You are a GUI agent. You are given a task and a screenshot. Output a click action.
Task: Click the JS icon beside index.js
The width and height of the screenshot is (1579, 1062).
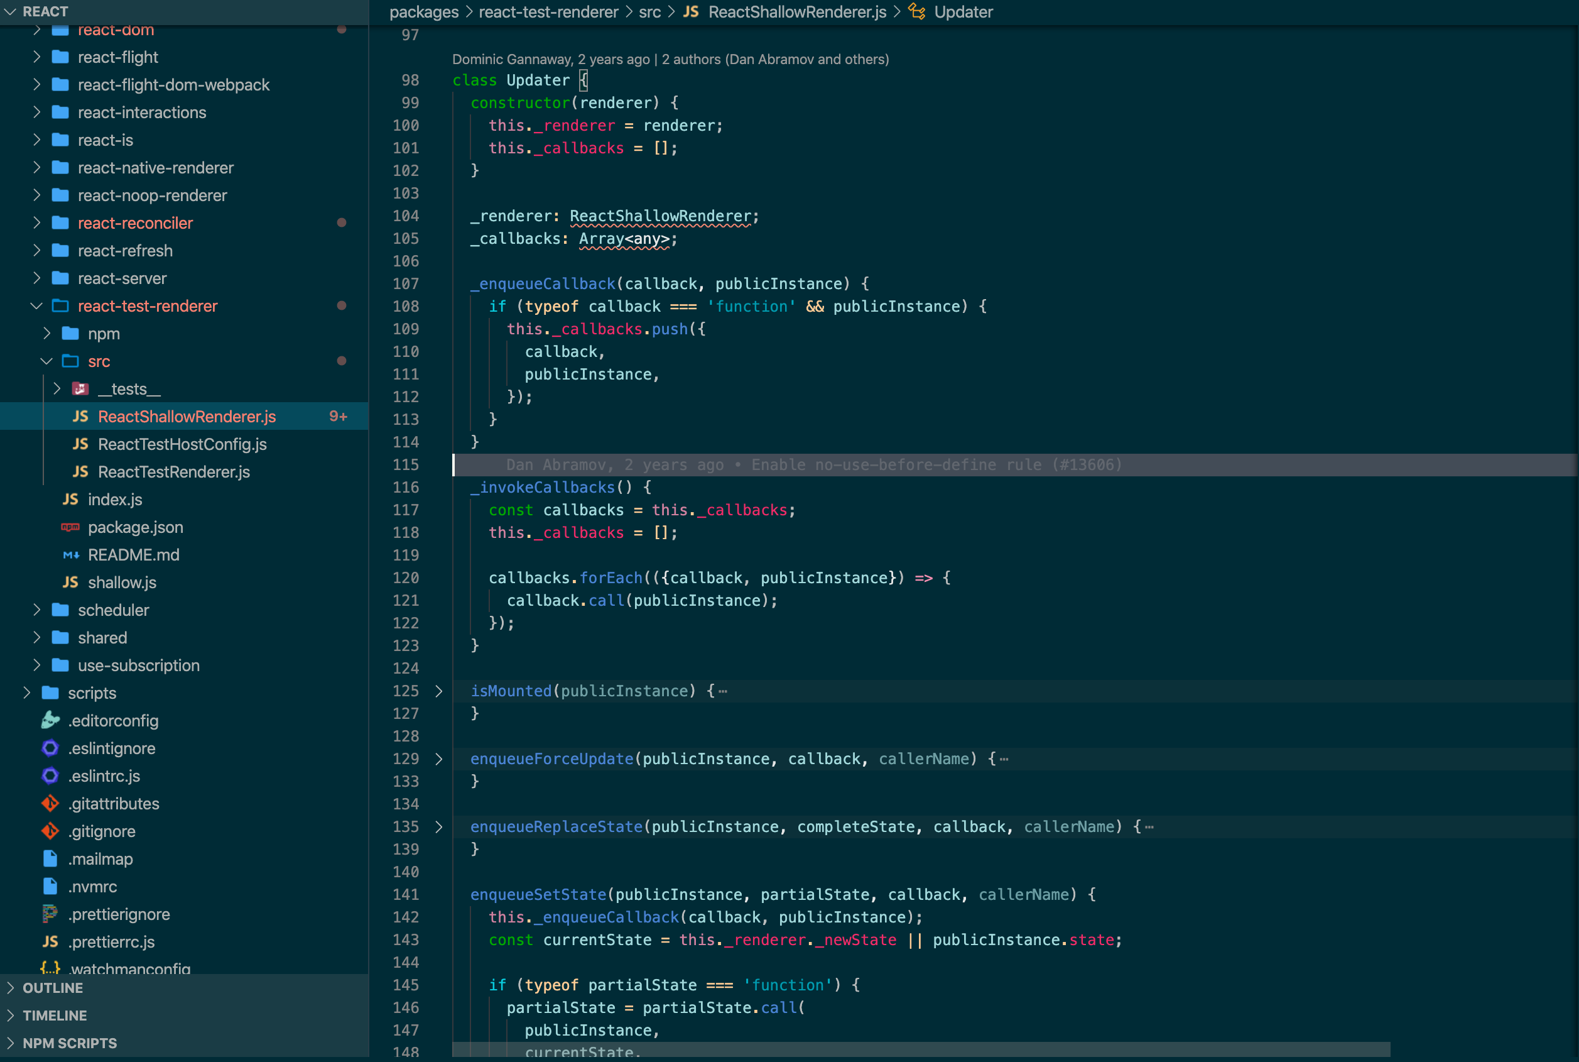[70, 499]
